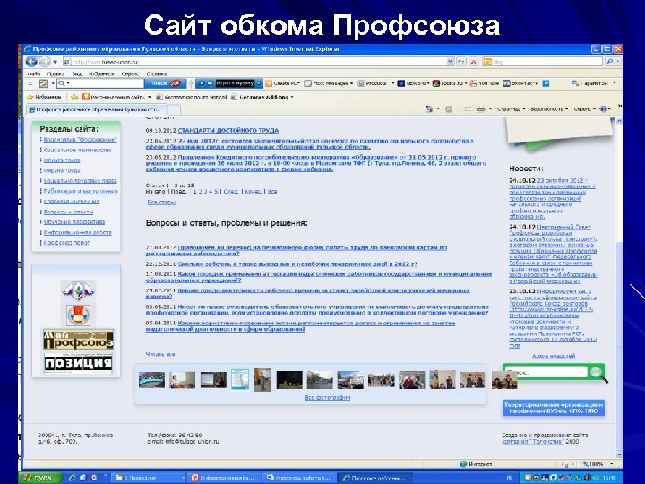Open the ВКонтакте toolbar shortcut
Image resolution: width=645 pixels, height=484 pixels.
pyautogui.click(x=520, y=83)
